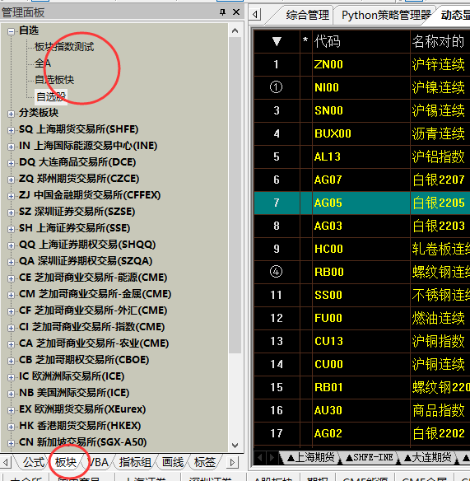Switch to the 标签 panel tab
The width and height of the screenshot is (470, 481).
pyautogui.click(x=205, y=462)
